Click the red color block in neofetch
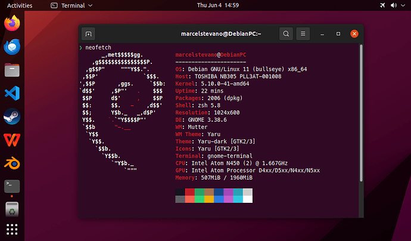Screen dimensions: 411x241 pyautogui.click(x=190, y=192)
